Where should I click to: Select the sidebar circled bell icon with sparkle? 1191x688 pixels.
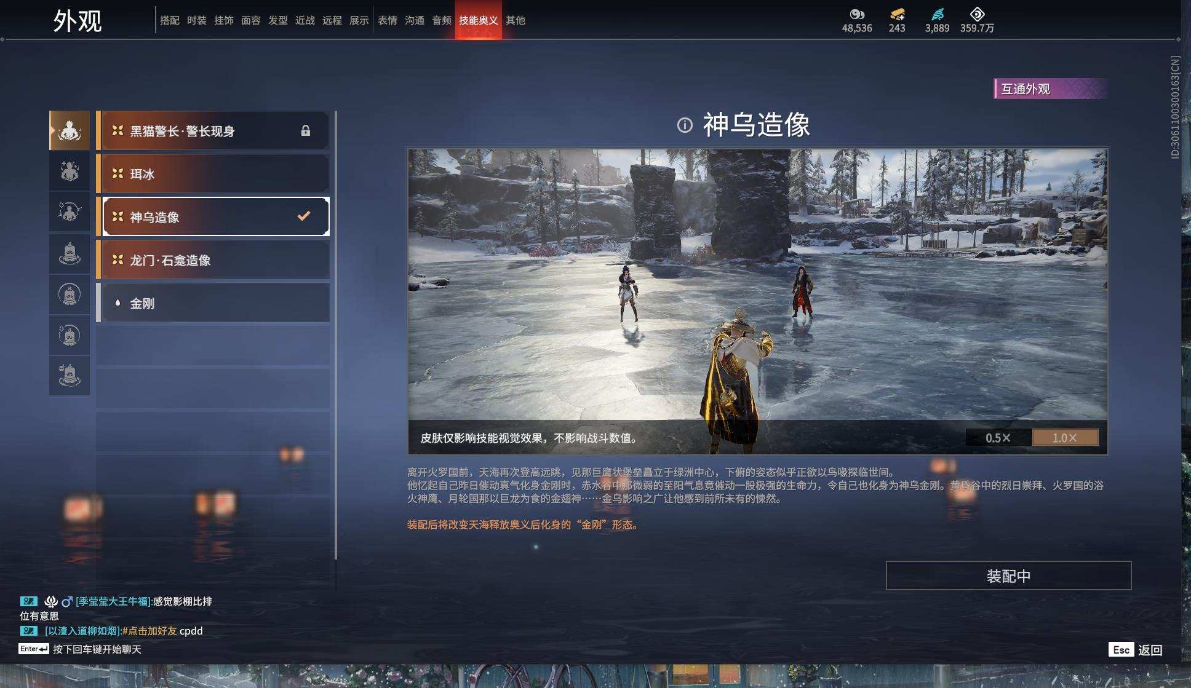click(x=70, y=335)
